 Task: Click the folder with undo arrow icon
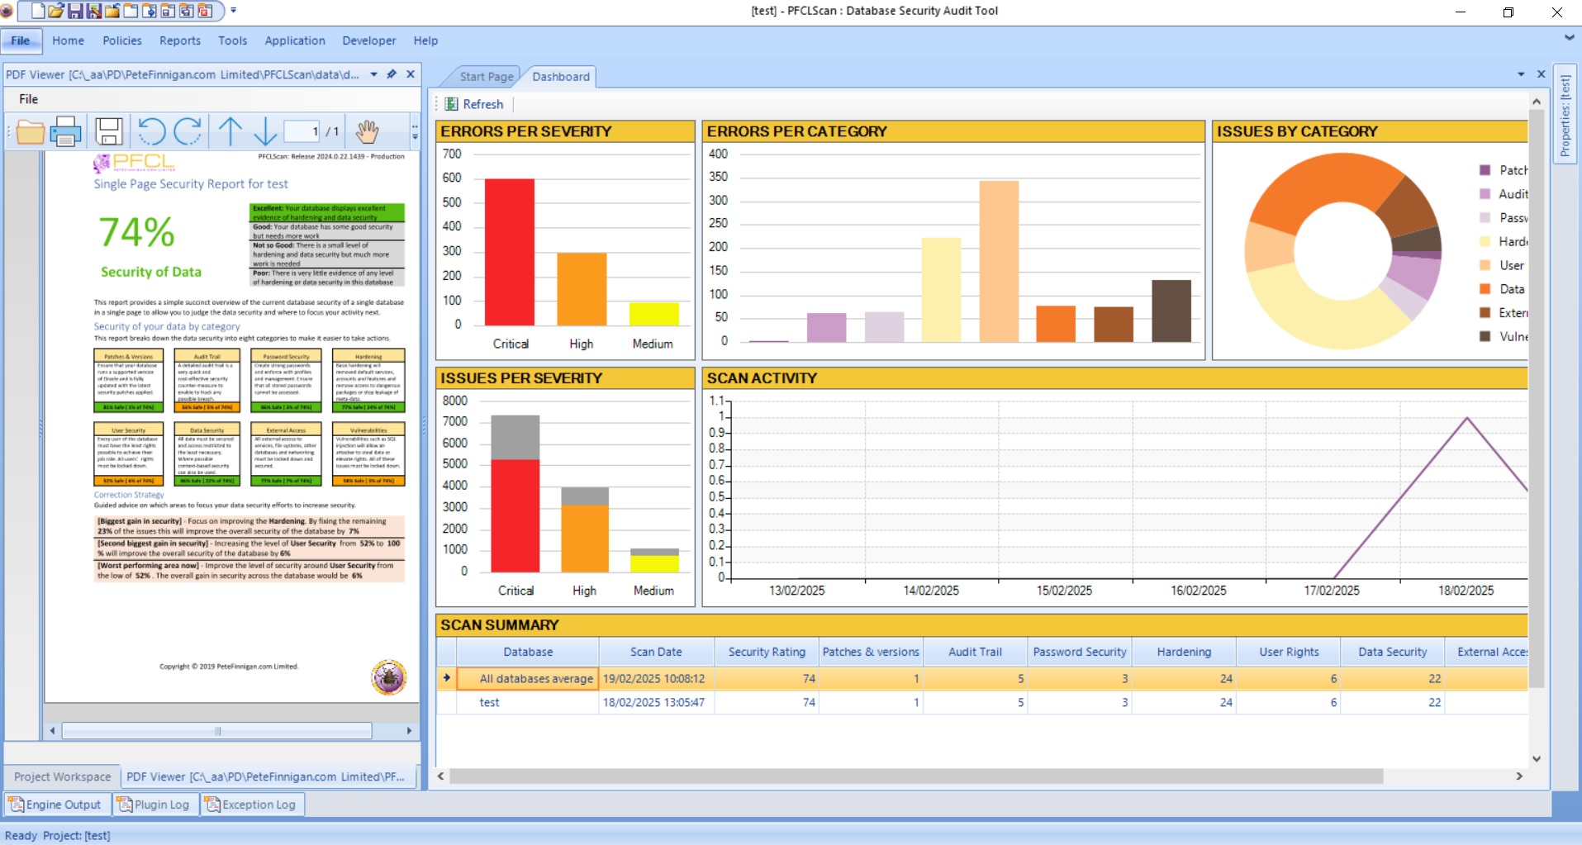112,11
